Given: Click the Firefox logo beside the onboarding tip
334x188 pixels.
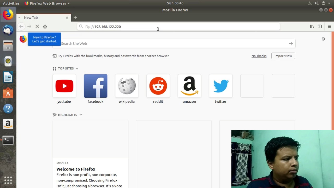Looking at the screenshot, I should click(23, 39).
